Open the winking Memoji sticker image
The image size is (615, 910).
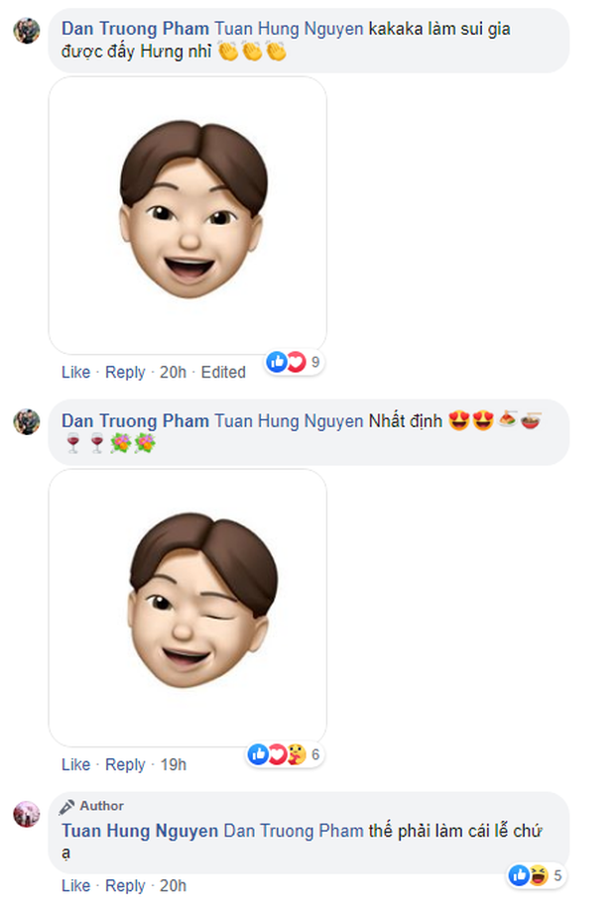[x=187, y=608]
